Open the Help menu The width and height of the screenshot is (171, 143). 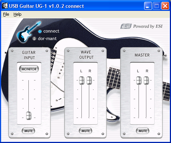tap(18, 14)
